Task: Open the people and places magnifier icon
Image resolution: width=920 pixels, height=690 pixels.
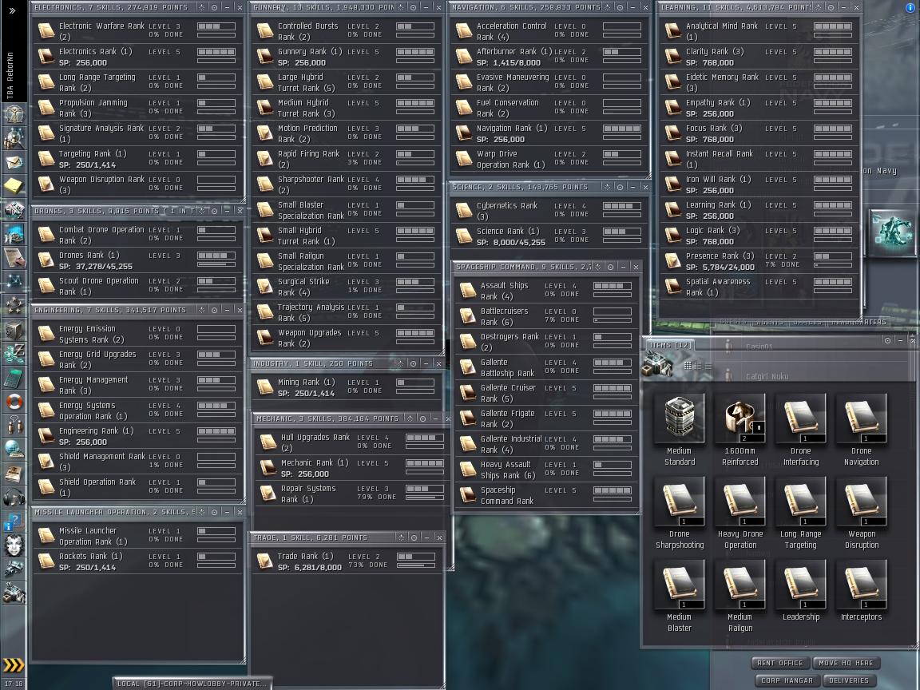Action: point(14,138)
